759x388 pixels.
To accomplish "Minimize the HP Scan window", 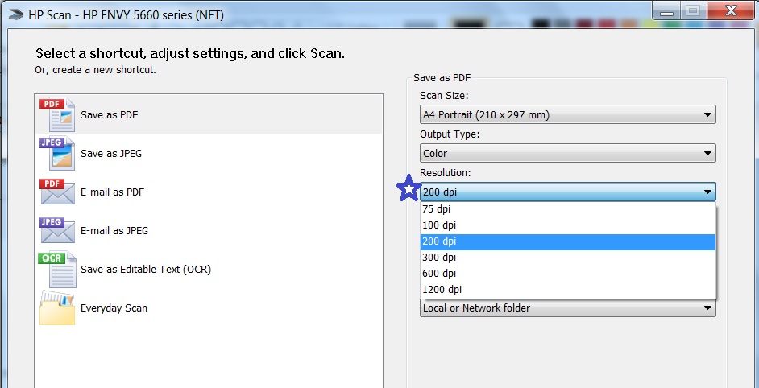I will coord(666,11).
